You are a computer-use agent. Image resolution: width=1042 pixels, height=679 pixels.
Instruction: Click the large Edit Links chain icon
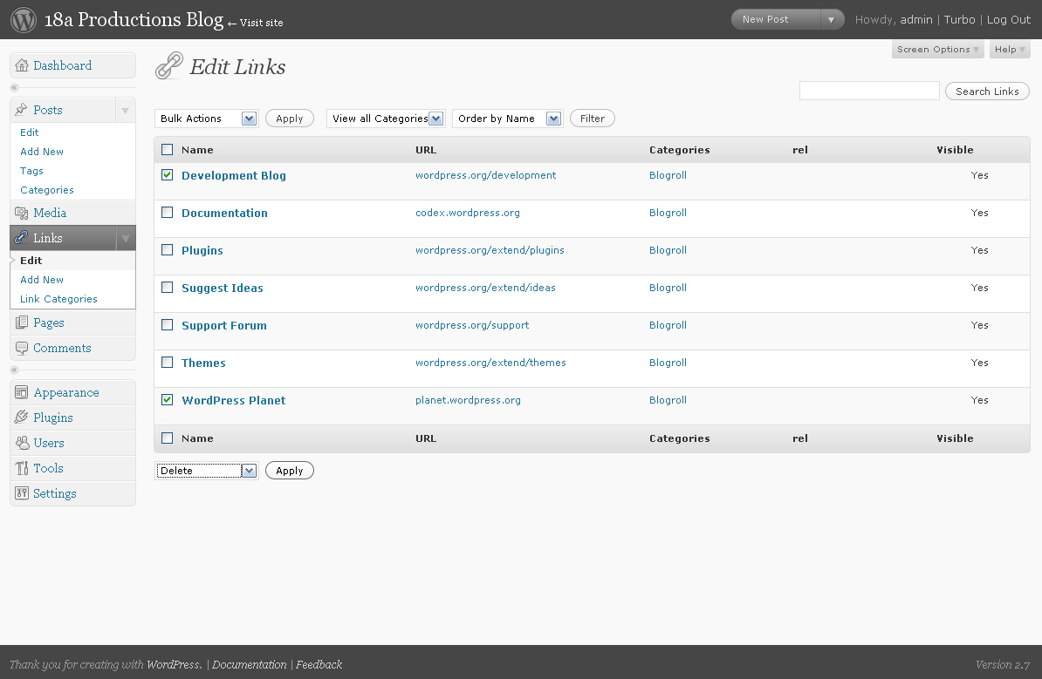click(168, 65)
